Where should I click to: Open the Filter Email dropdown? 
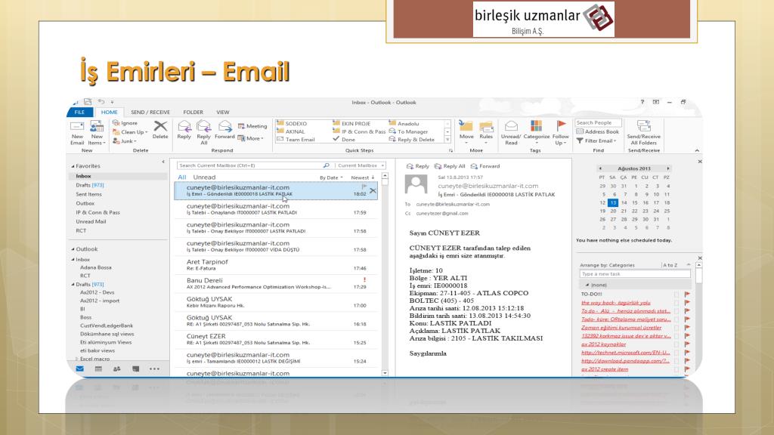point(596,141)
